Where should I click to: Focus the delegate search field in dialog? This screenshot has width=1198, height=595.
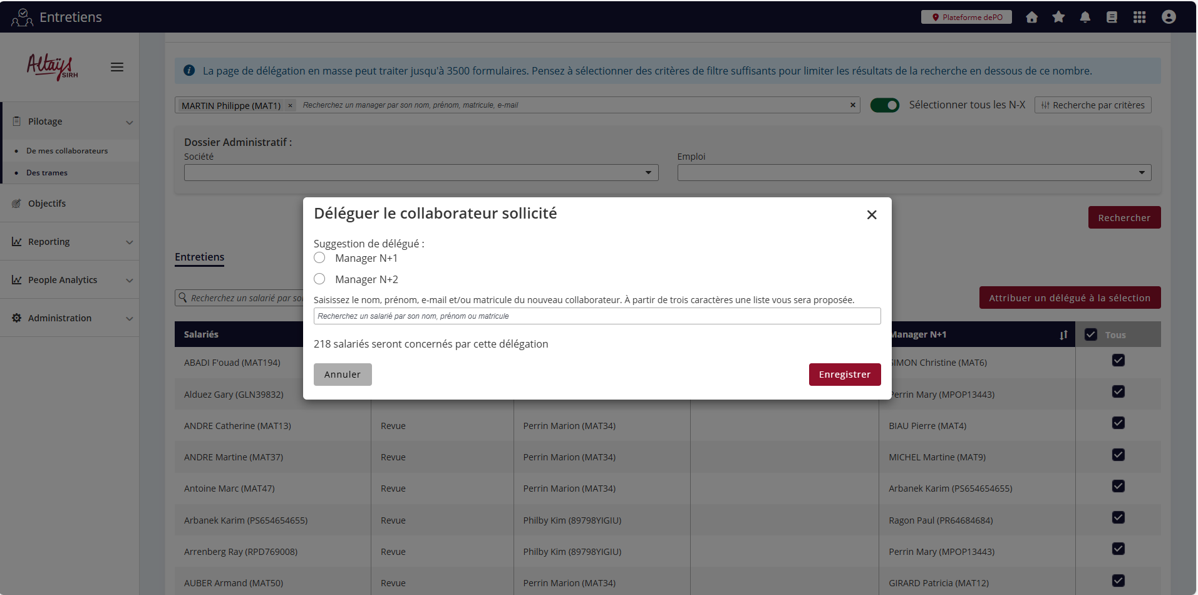pyautogui.click(x=596, y=316)
